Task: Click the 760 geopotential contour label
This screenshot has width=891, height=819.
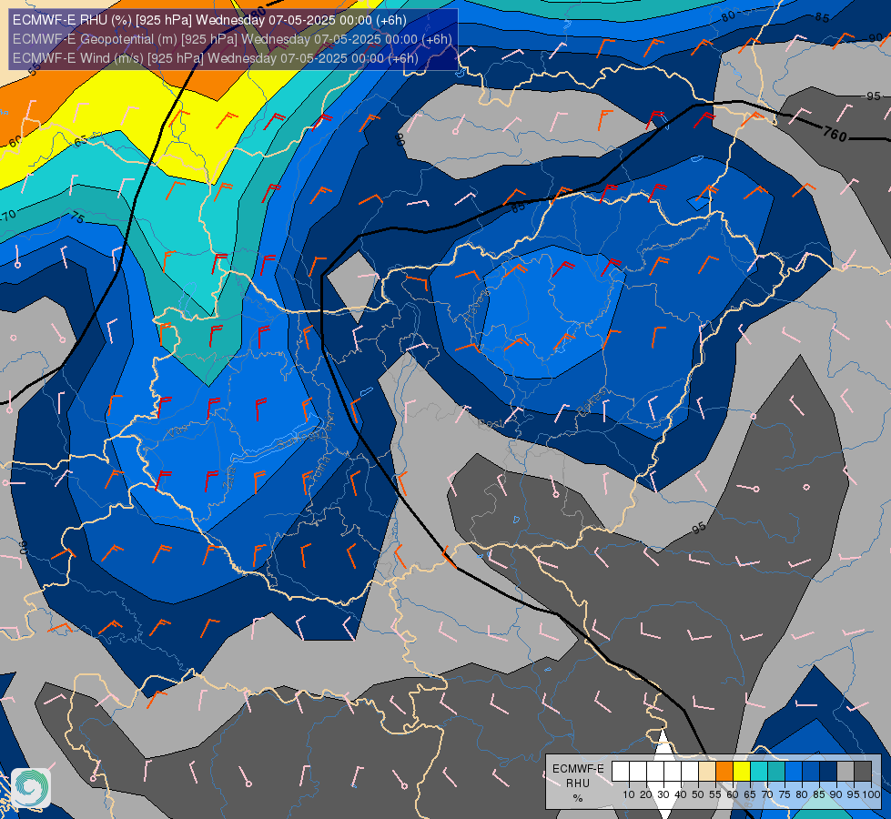Action: pos(835,135)
